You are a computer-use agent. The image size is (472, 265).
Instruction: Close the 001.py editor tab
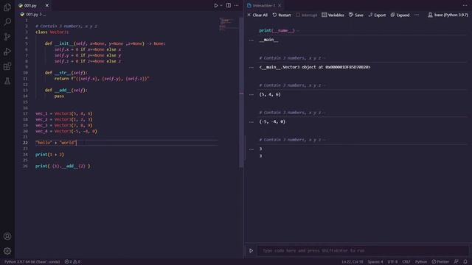tap(47, 5)
